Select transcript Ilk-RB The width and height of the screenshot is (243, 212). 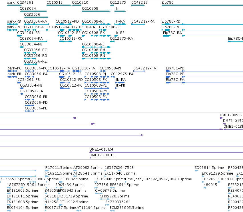tap(119, 33)
